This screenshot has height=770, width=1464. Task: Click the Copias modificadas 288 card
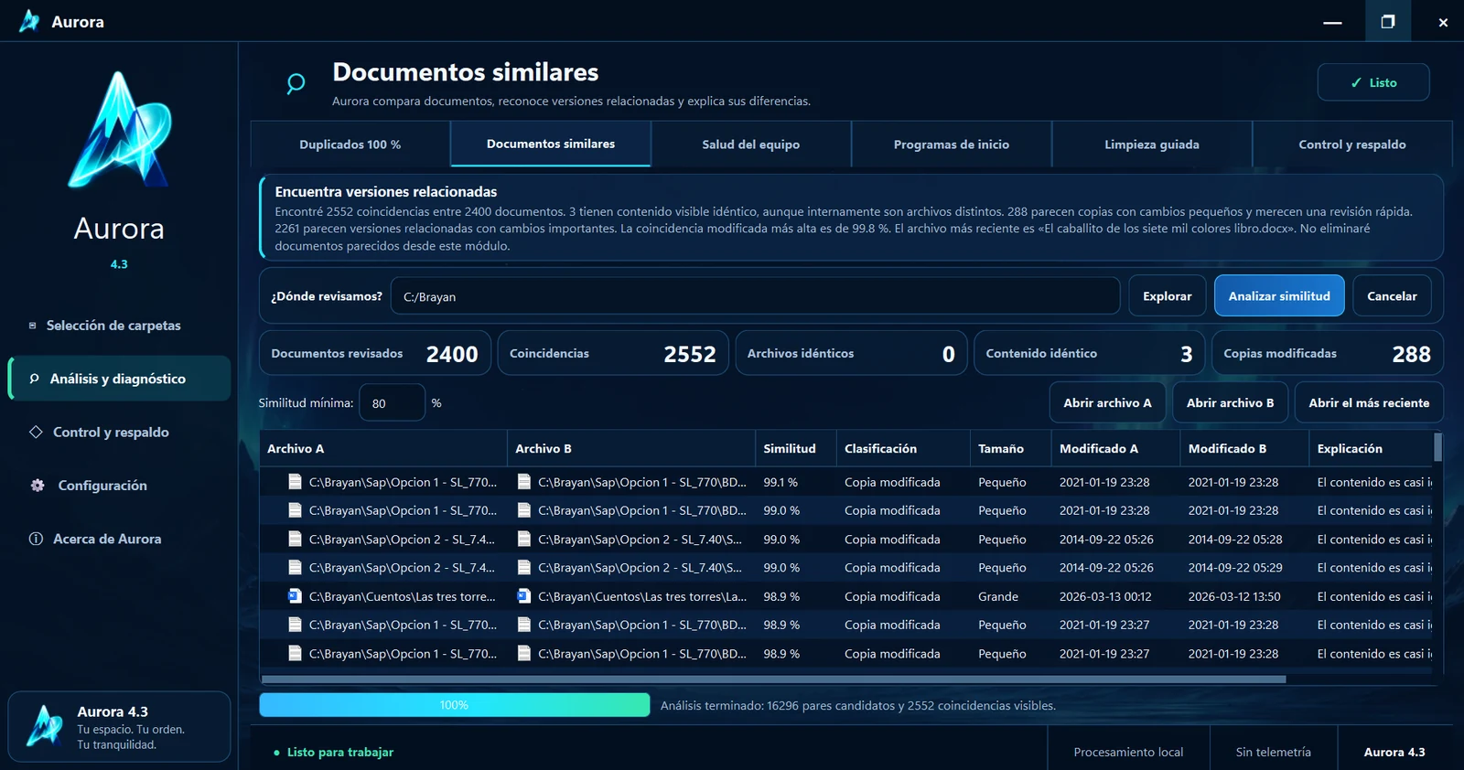(x=1328, y=353)
